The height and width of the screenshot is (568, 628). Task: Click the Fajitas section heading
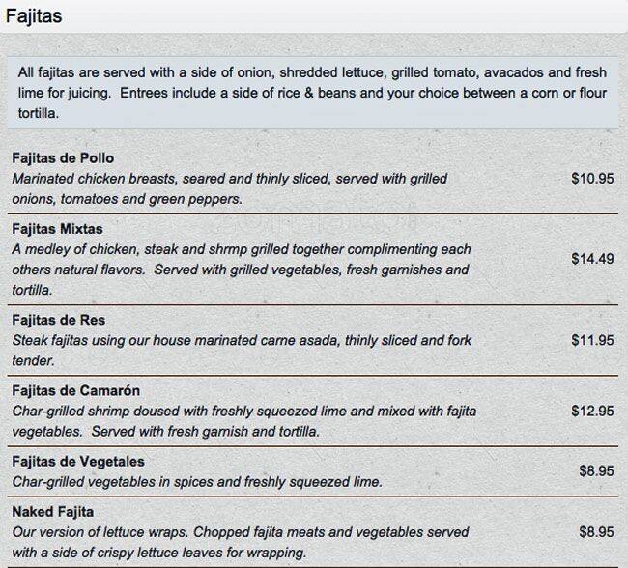tap(36, 16)
